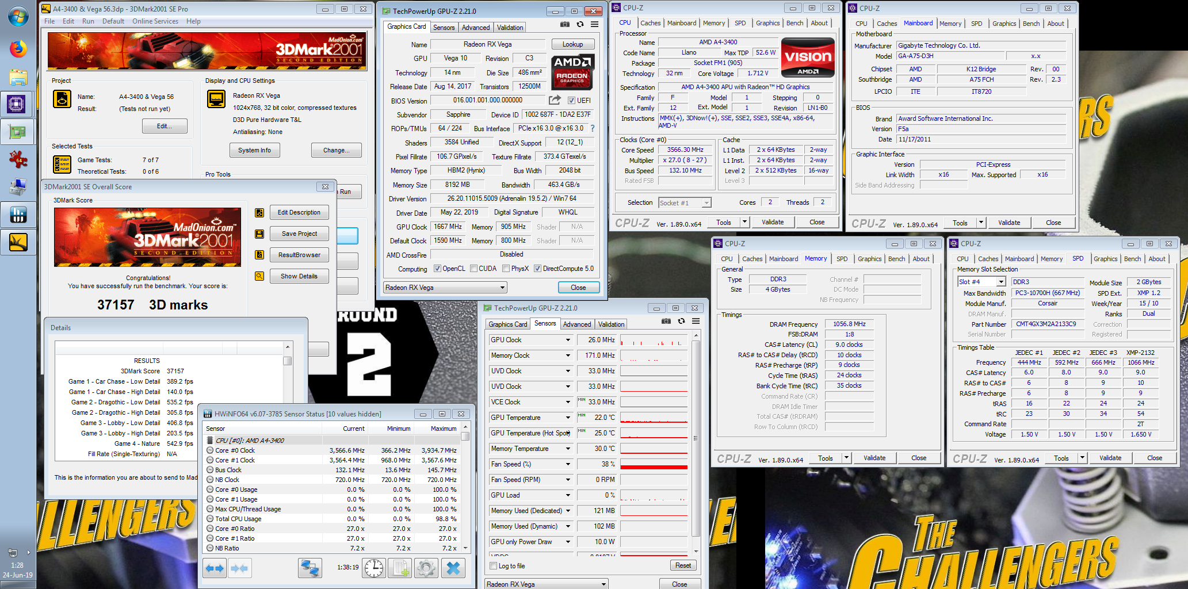Image resolution: width=1188 pixels, height=589 pixels.
Task: Click the GPU-Z screenshot camera icon
Action: 565,25
